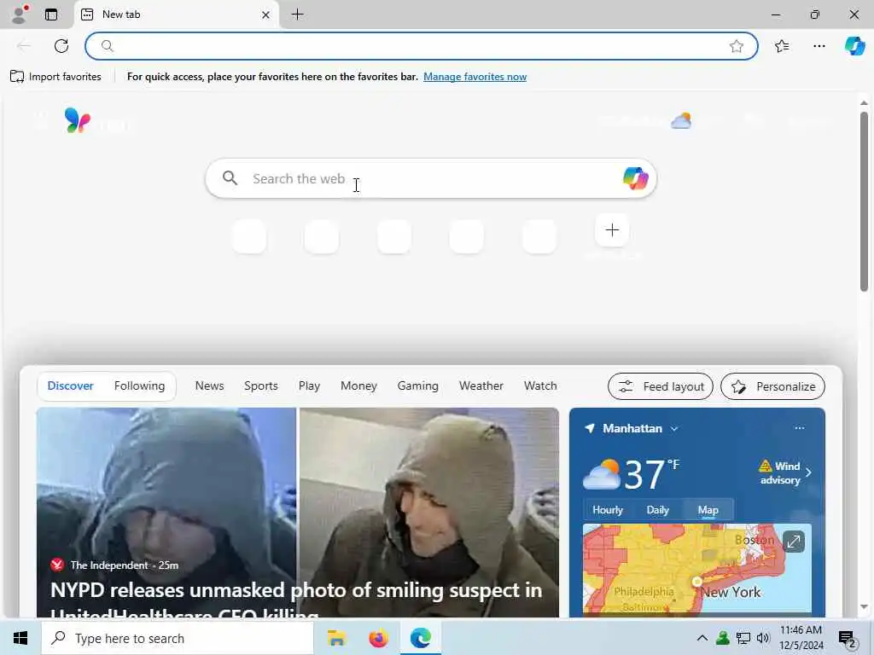This screenshot has width=874, height=655.
Task: Click the Type here to search box
Action: click(x=178, y=638)
